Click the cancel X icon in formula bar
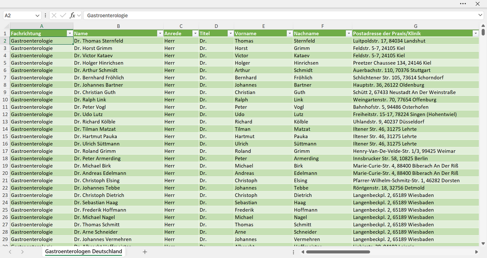487x258 pixels. tap(54, 15)
